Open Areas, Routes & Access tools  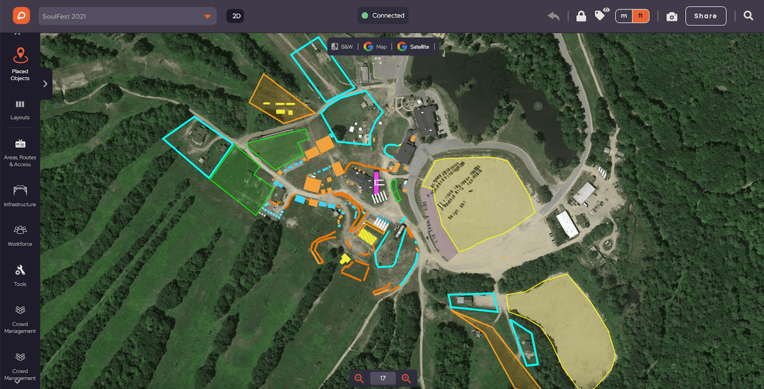(20, 153)
